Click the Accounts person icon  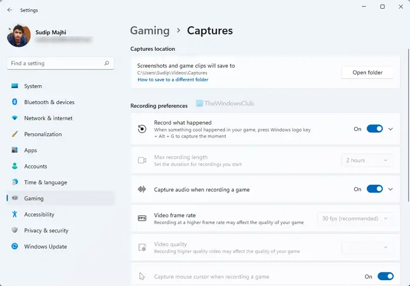tap(15, 166)
